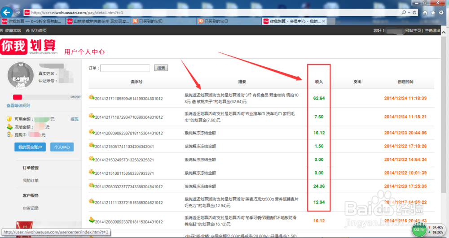Click the level progress bar 26/200
Image resolution: width=449 pixels, height=238 pixels.
point(46,97)
